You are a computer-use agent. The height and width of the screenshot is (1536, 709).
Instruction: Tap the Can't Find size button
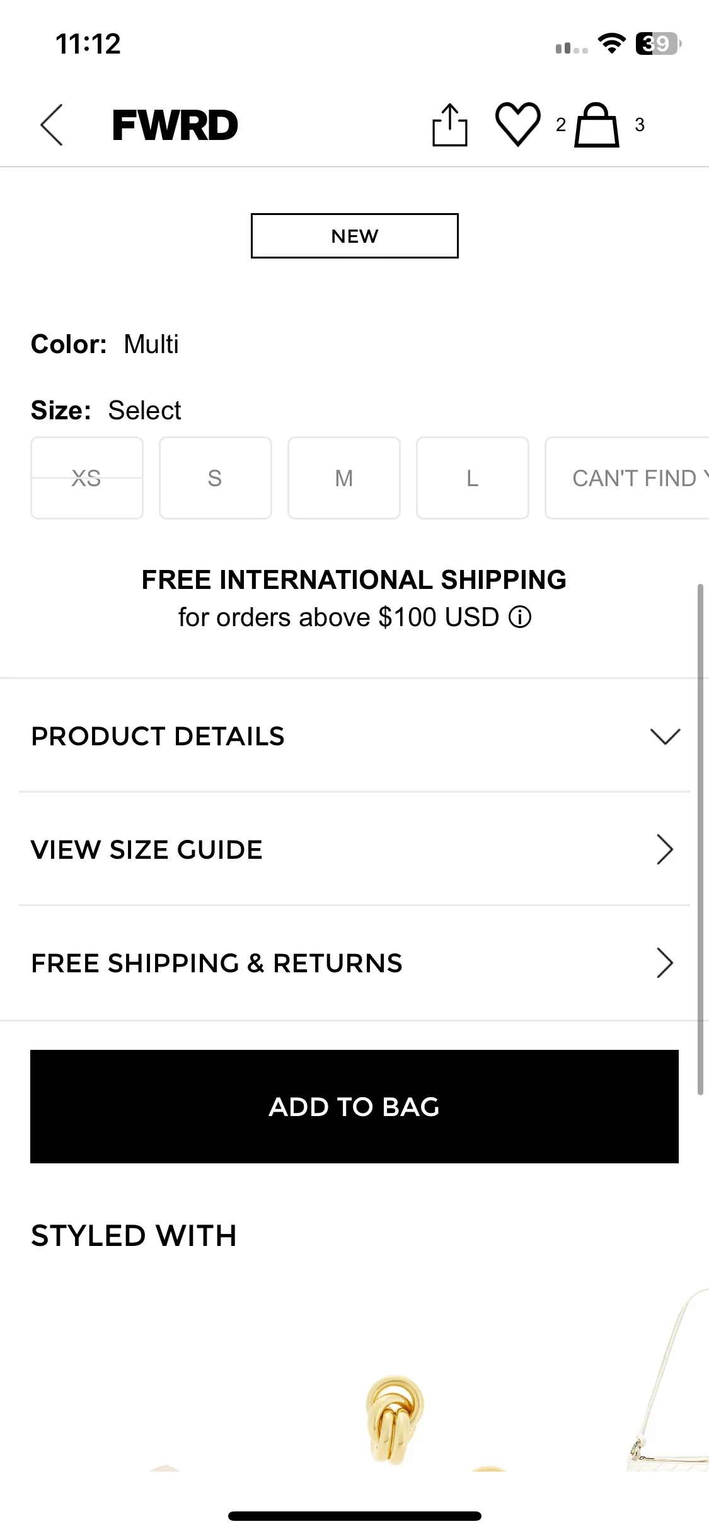pos(627,478)
